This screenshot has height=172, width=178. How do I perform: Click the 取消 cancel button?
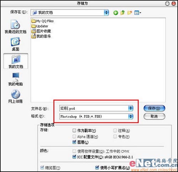coord(154,116)
